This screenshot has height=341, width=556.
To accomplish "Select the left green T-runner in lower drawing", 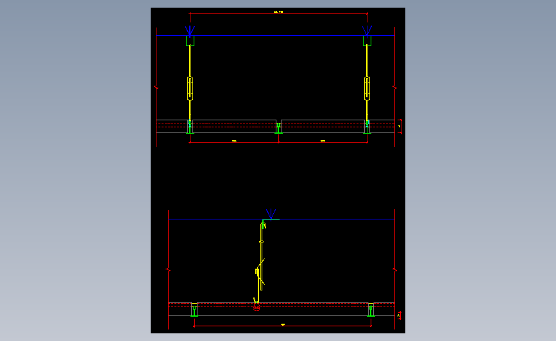I will tap(194, 310).
